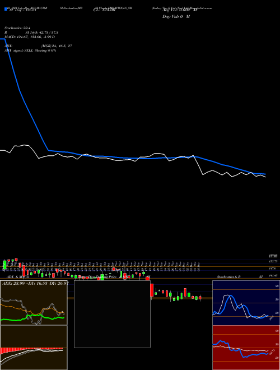Click the rotated 42.73 value on RSI panel
Image resolution: width=280 pixels, height=370 pixels.
tap(272, 352)
